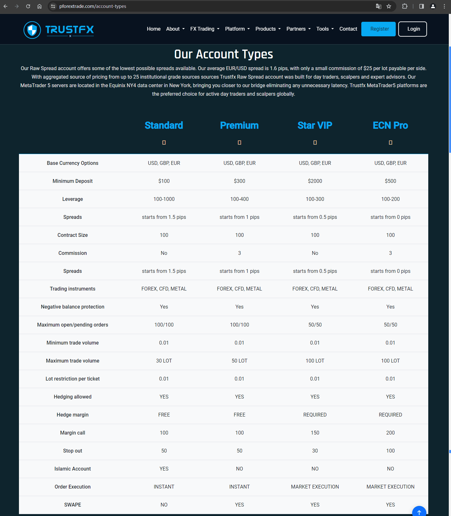Click the blue Register button

tap(378, 29)
